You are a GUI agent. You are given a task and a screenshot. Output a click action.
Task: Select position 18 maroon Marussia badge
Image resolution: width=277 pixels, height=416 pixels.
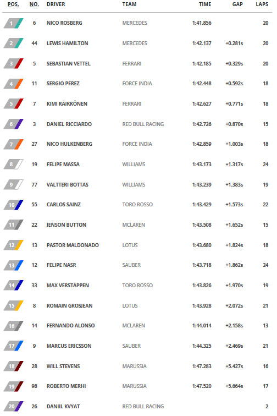click(14, 366)
